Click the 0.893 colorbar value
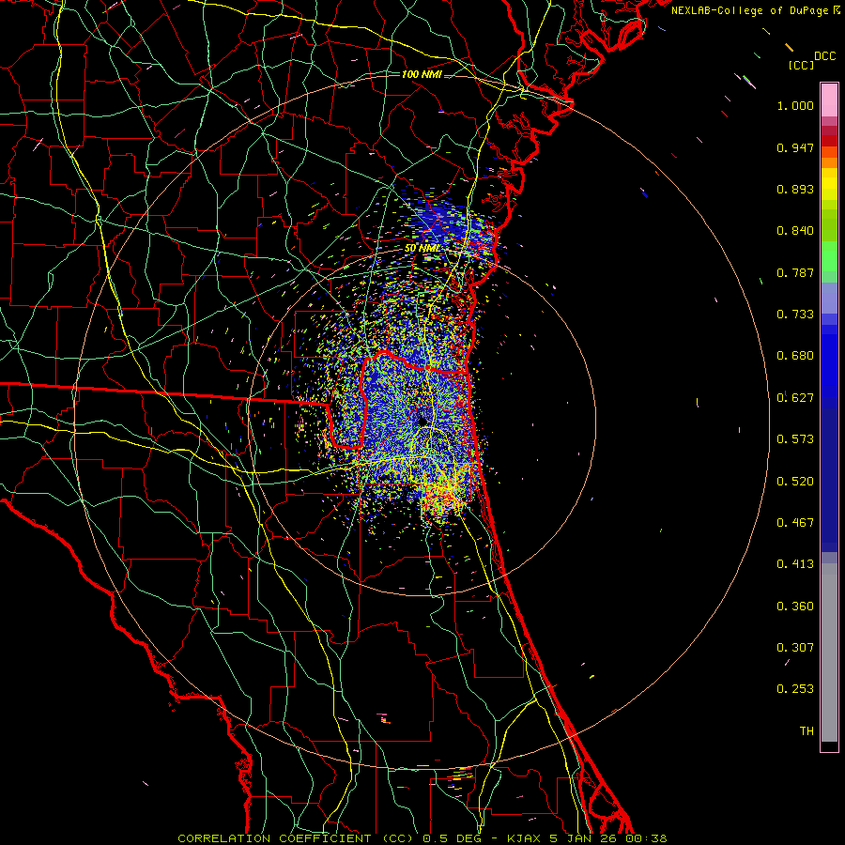Viewport: 845px width, 845px height. (x=795, y=189)
